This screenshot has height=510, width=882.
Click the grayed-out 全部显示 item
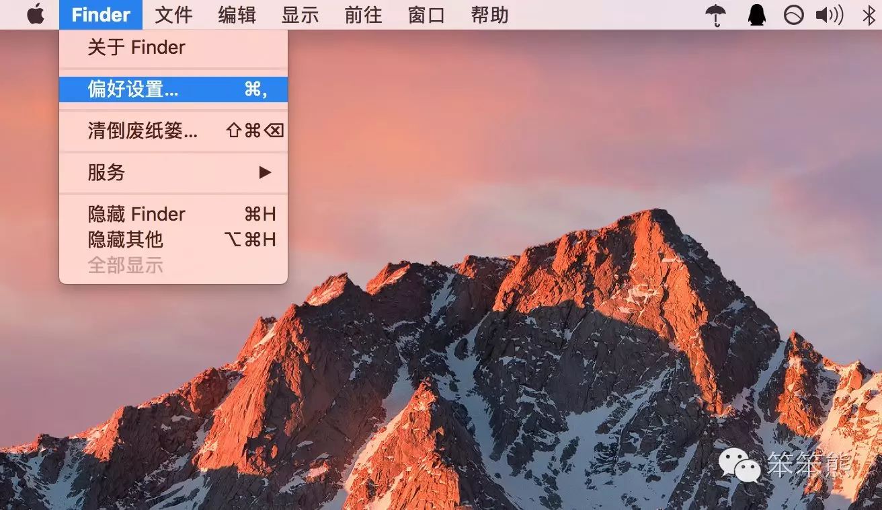(126, 264)
